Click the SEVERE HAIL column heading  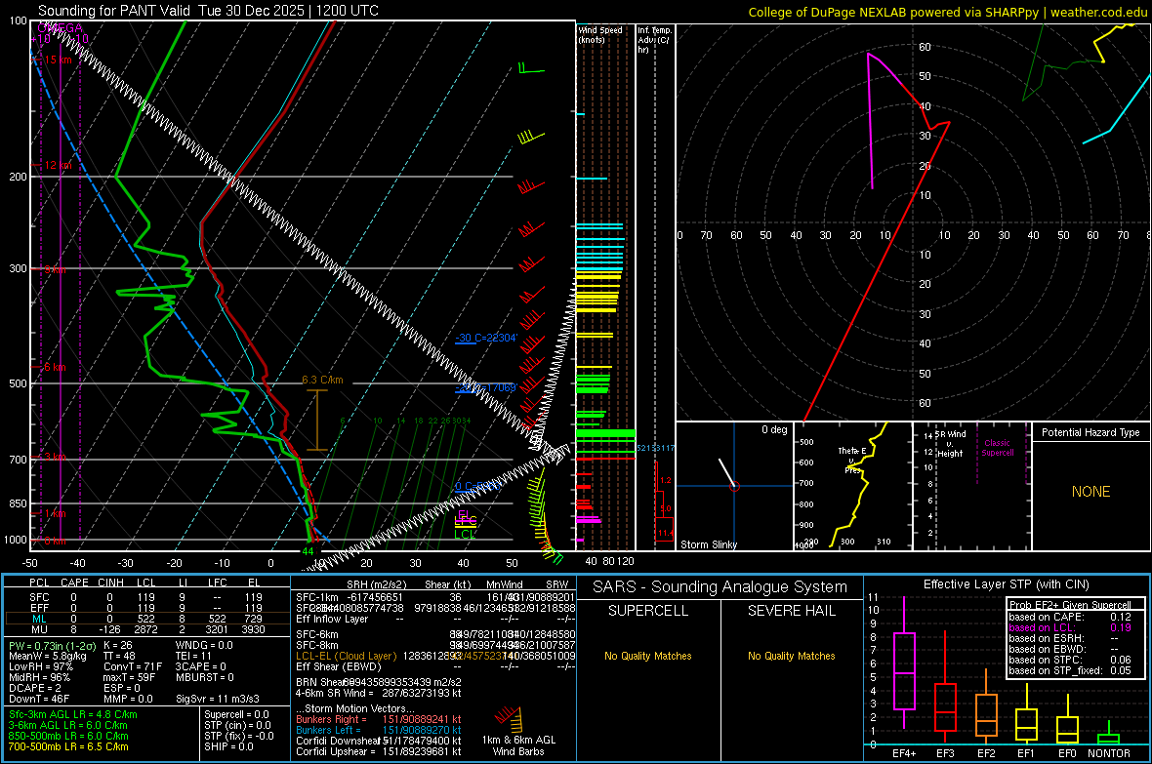pos(791,611)
